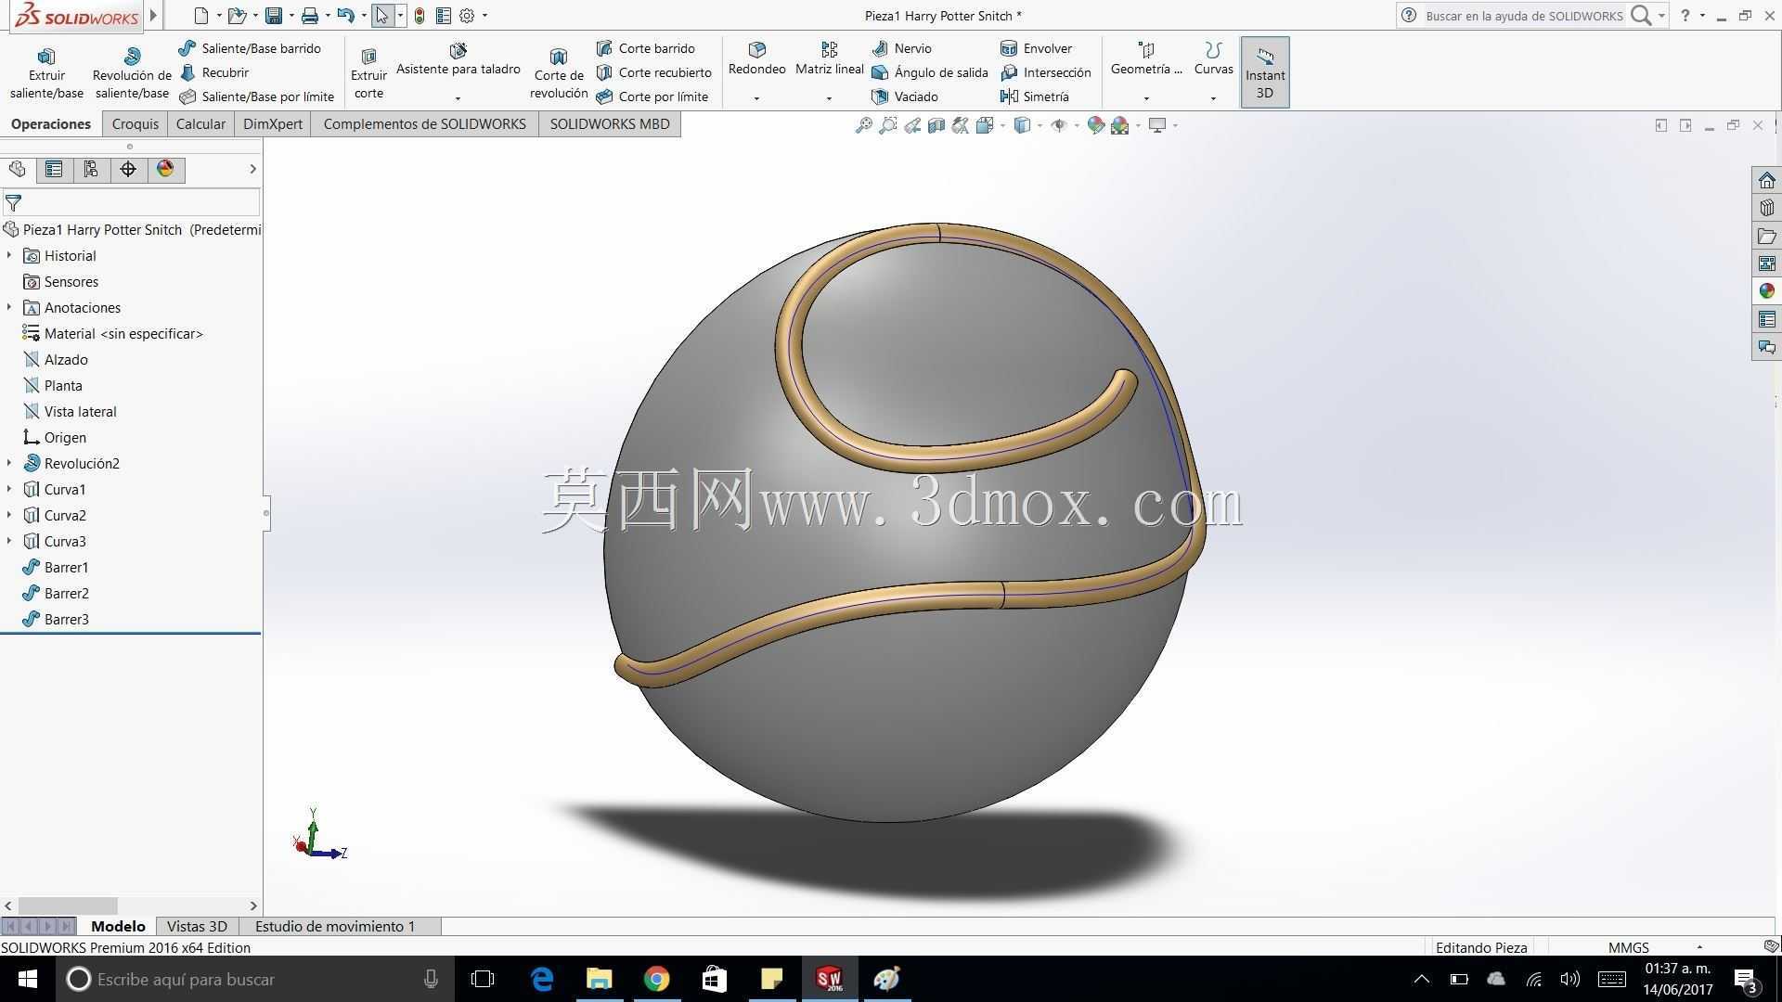This screenshot has height=1002, width=1782.
Task: Open the Curvas tool
Action: (1213, 59)
